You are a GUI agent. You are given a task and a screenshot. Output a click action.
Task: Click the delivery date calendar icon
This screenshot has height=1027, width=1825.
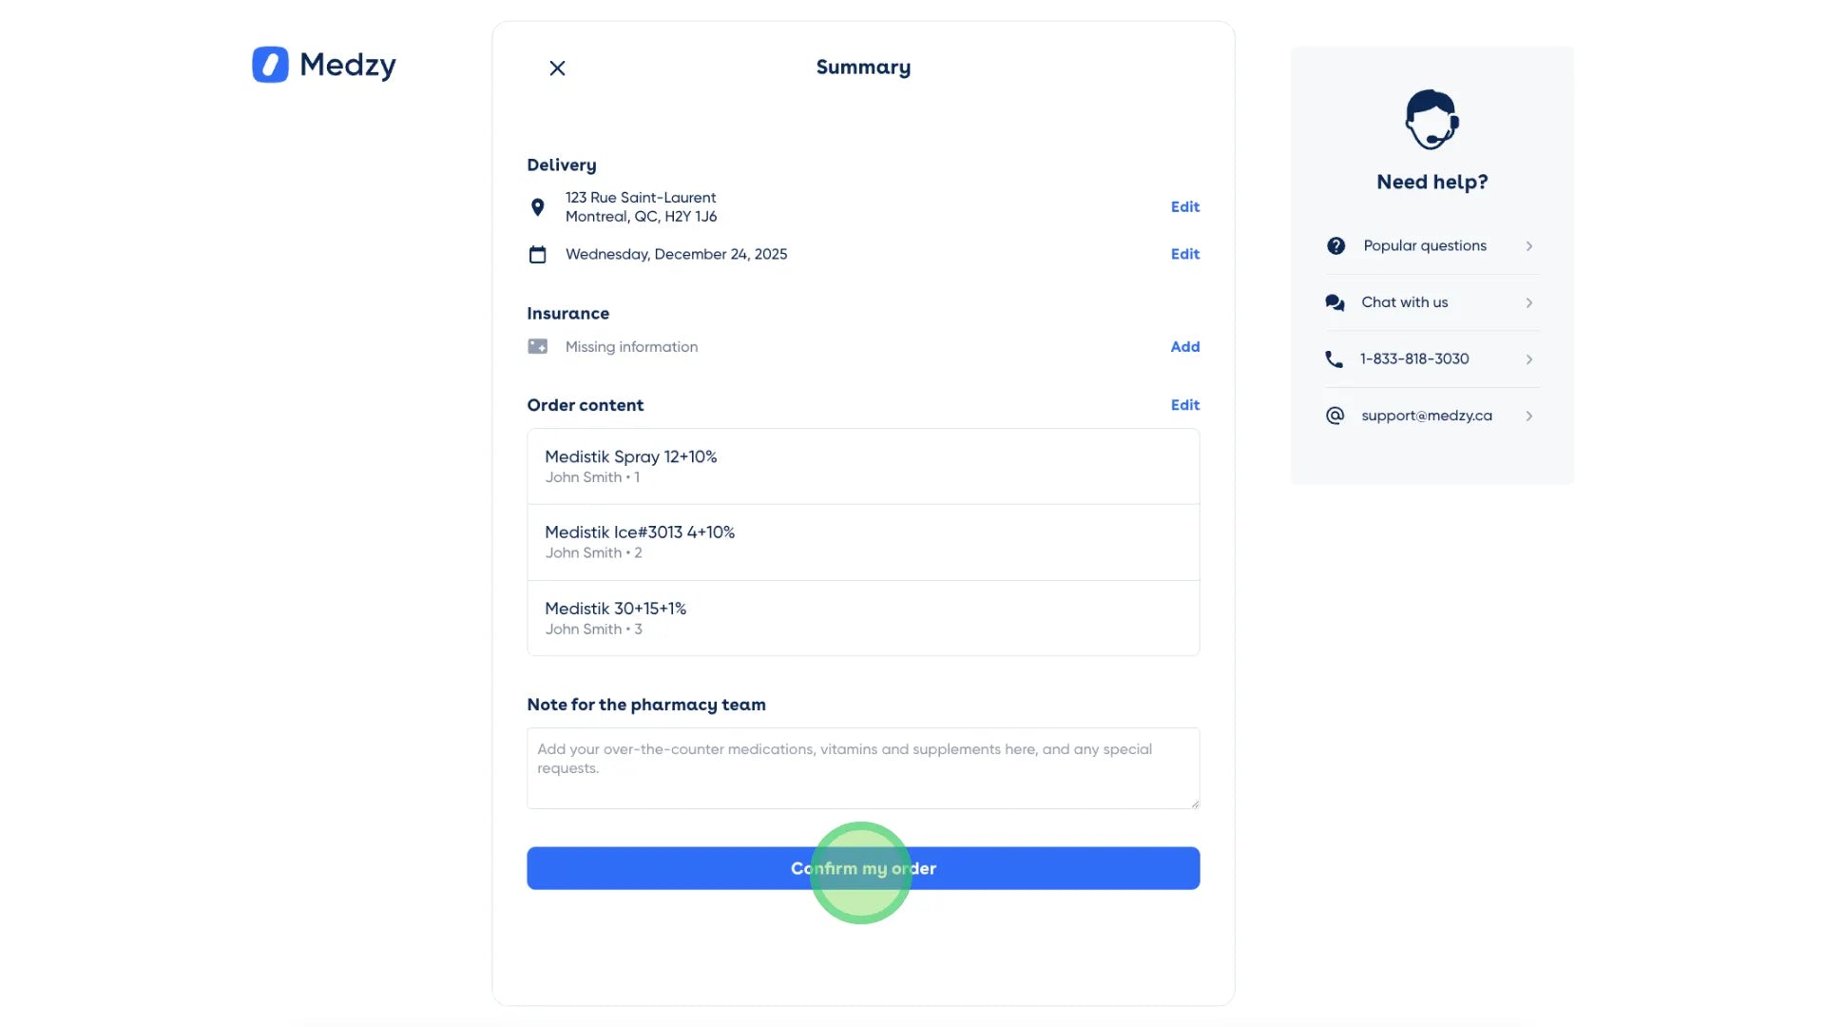point(537,255)
